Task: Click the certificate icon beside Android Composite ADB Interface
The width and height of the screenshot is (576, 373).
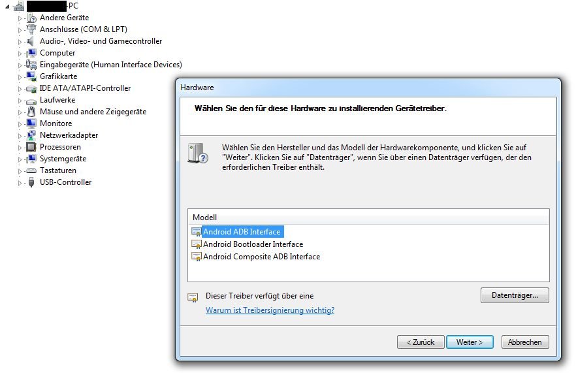Action: pyautogui.click(x=197, y=257)
